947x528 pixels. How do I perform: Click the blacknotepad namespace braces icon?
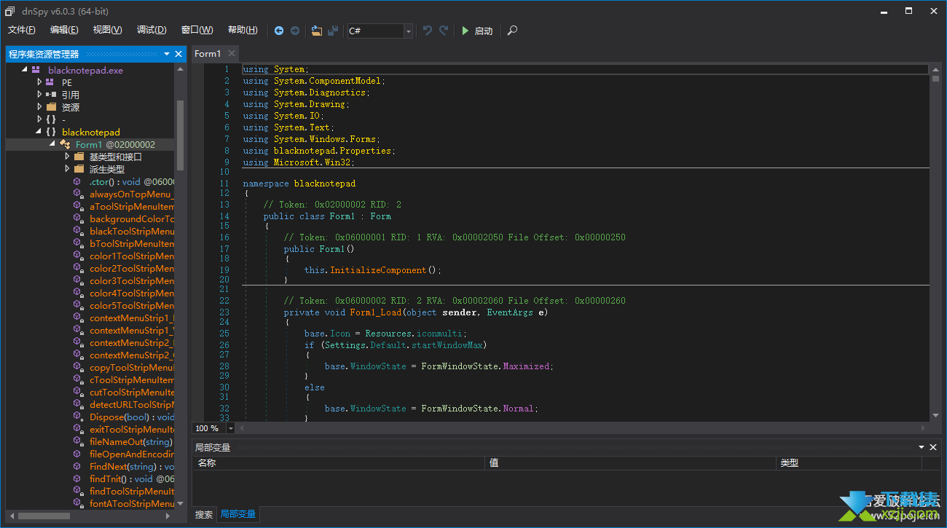click(50, 132)
